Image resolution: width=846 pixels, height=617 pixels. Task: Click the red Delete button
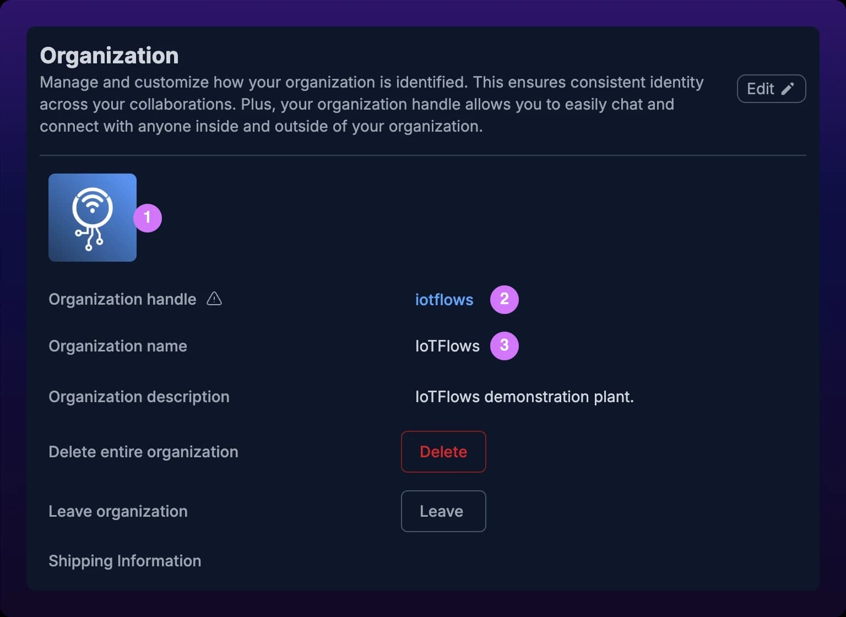pos(443,452)
